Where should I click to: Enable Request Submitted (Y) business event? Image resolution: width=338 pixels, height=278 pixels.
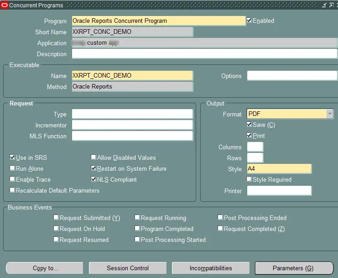(x=56, y=217)
